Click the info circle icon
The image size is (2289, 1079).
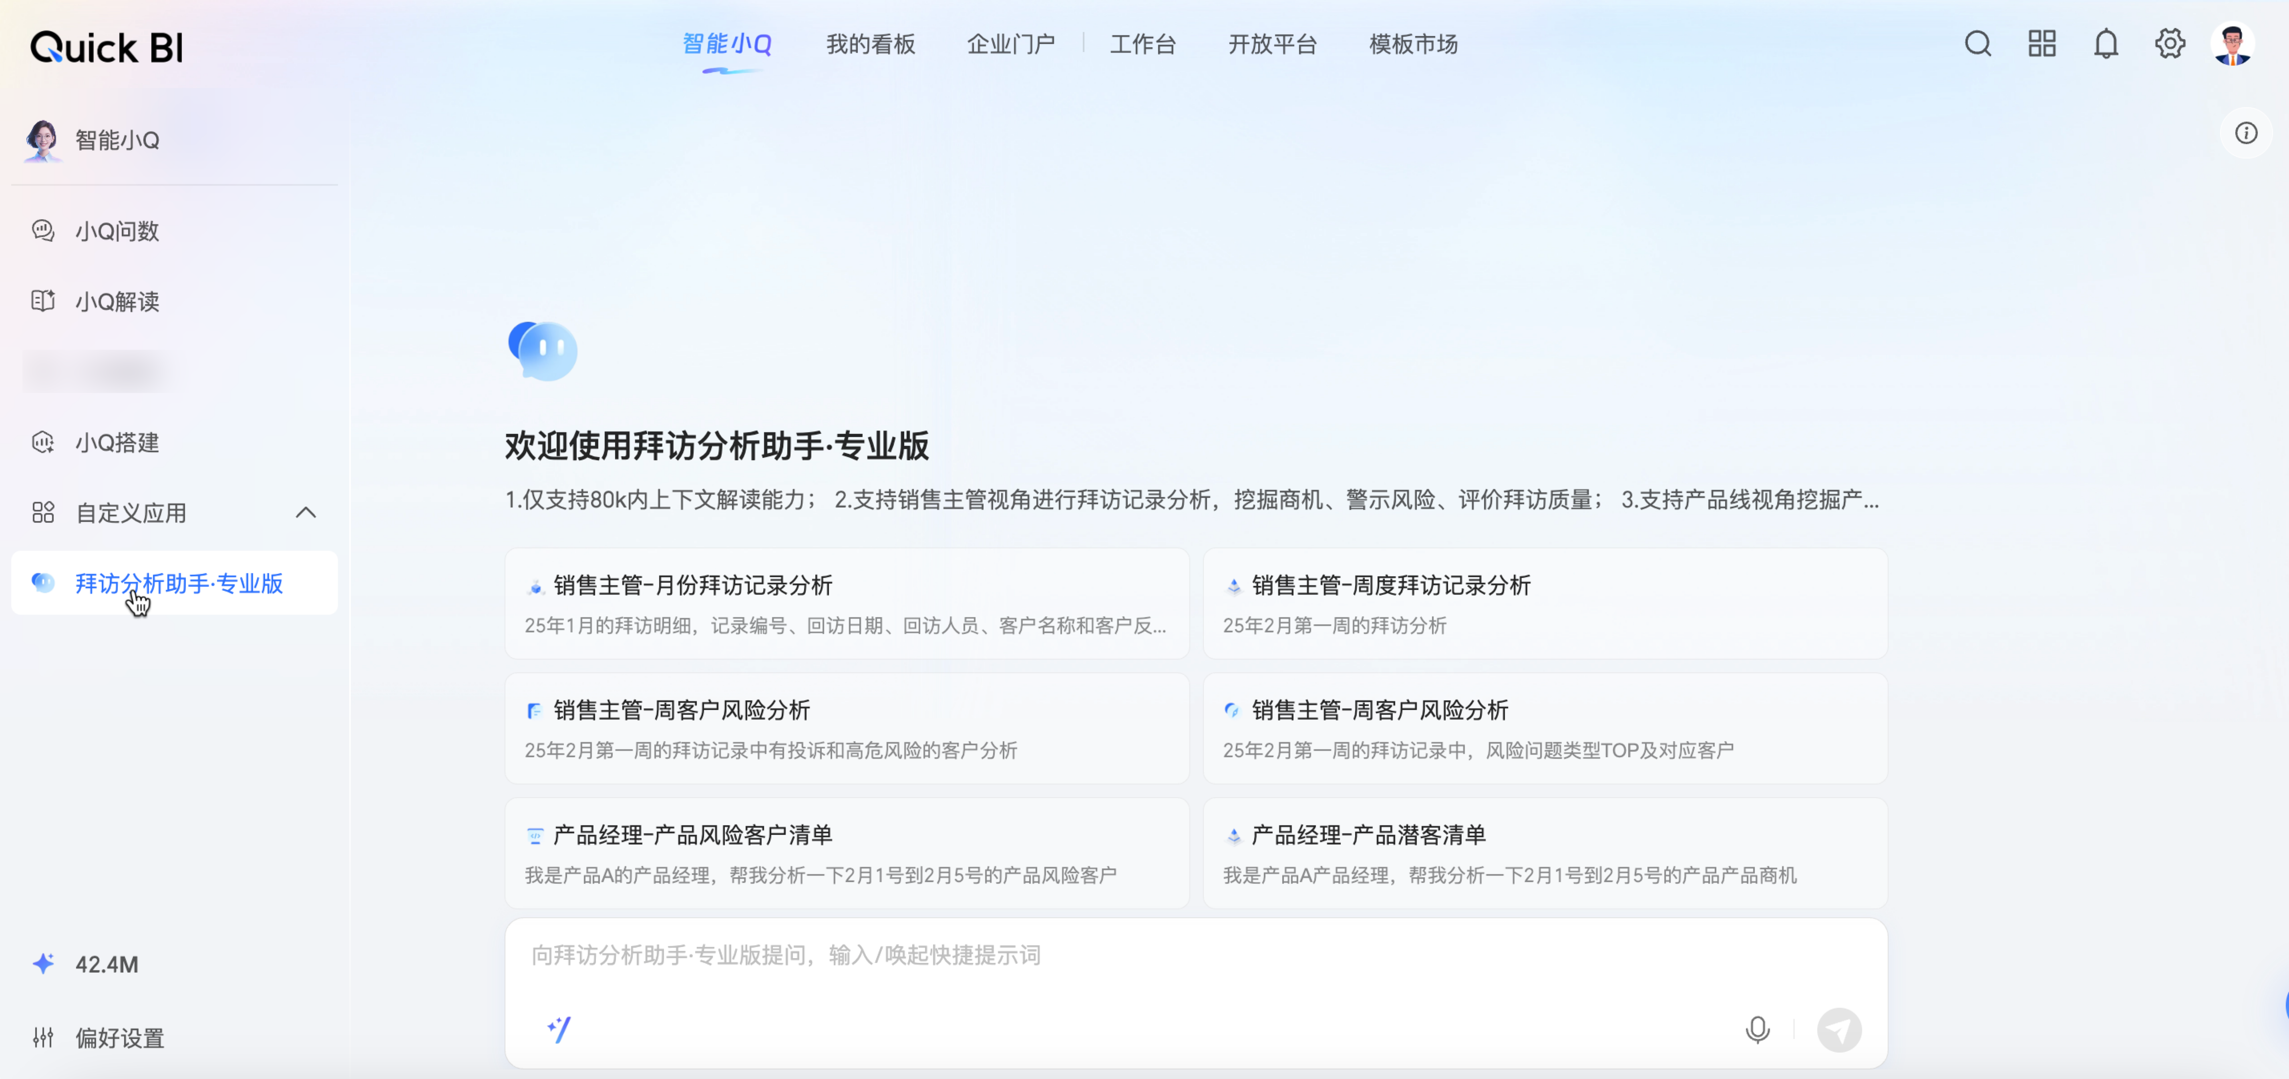tap(2245, 133)
